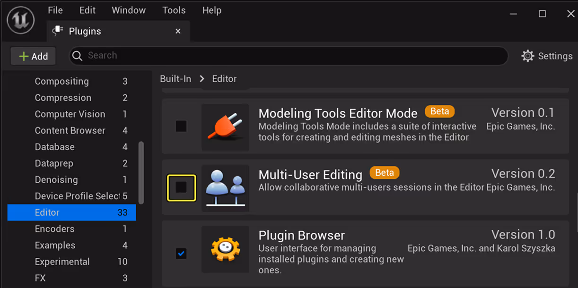
Task: Select the Compositing category
Action: [x=71, y=81]
